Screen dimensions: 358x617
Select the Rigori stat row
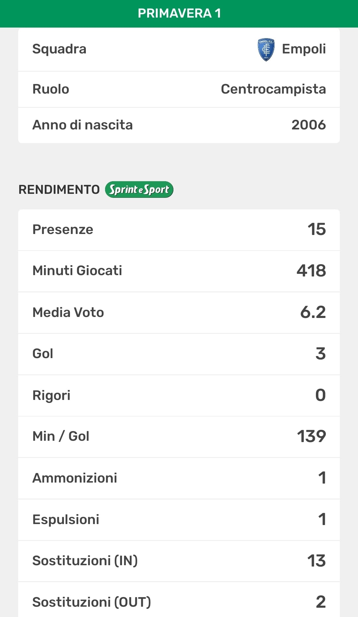pos(179,395)
